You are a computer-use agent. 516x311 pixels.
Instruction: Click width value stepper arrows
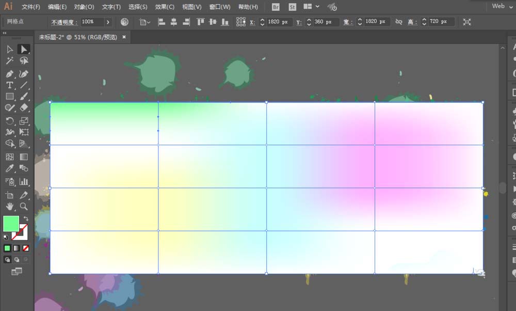click(x=360, y=22)
